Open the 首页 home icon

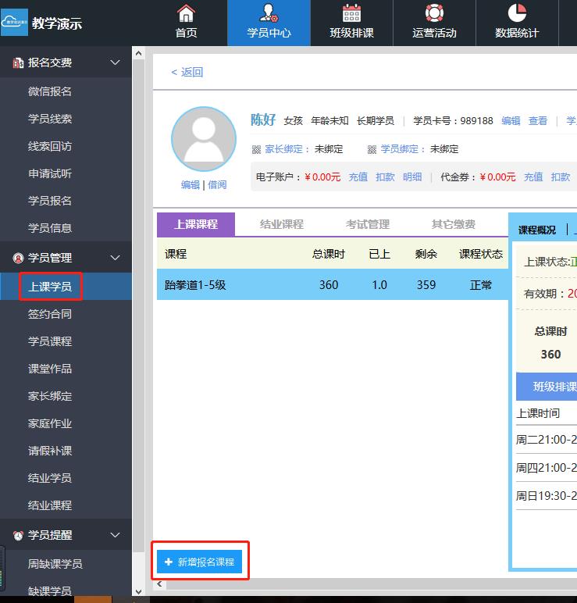(186, 14)
